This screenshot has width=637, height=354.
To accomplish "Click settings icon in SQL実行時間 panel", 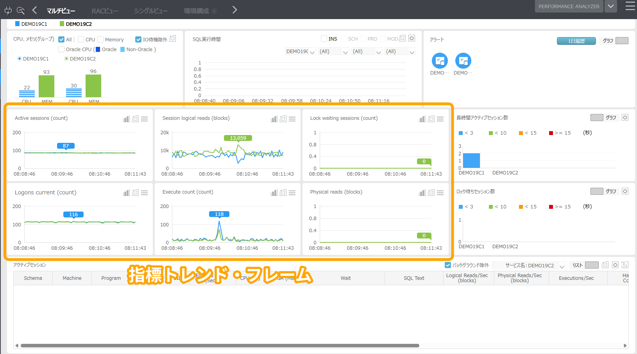I will (412, 38).
